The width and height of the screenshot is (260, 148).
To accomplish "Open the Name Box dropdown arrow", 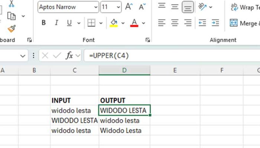I will (x=23, y=56).
